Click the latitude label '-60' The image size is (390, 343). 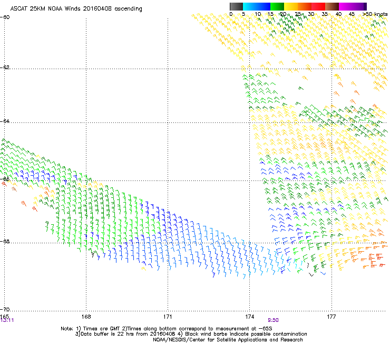pyautogui.click(x=5, y=17)
